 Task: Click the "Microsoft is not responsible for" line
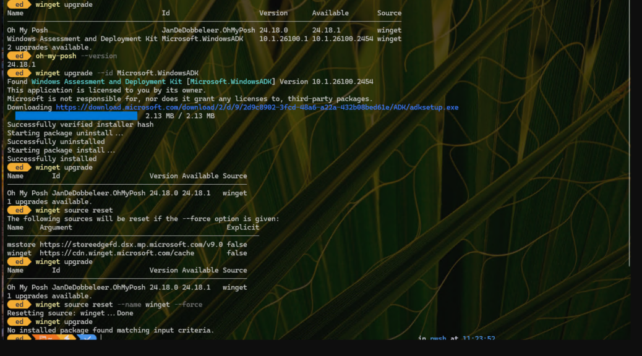pyautogui.click(x=190, y=99)
